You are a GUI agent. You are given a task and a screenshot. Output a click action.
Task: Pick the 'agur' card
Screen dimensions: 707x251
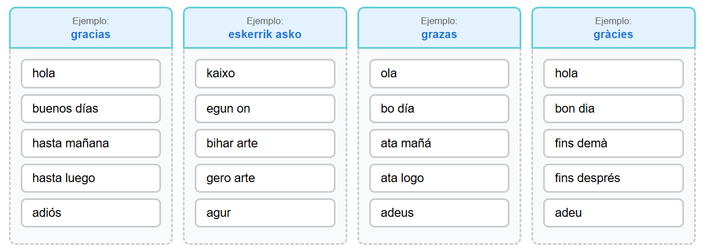[265, 213]
